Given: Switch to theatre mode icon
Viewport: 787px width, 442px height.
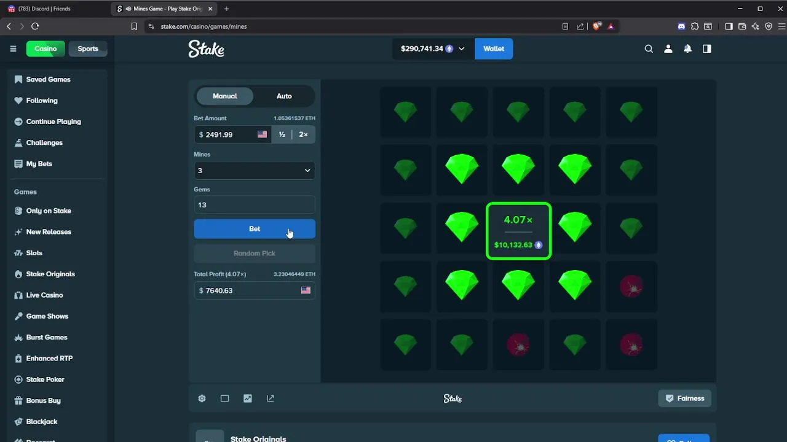Looking at the screenshot, I should click(x=224, y=398).
